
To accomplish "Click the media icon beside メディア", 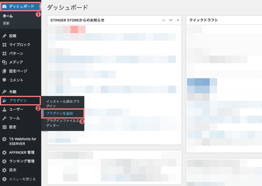I will tap(4, 62).
